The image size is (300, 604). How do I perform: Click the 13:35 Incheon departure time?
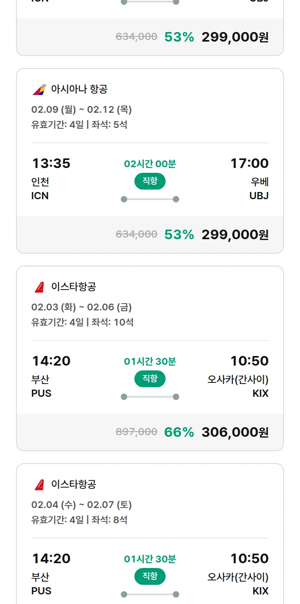(x=51, y=163)
